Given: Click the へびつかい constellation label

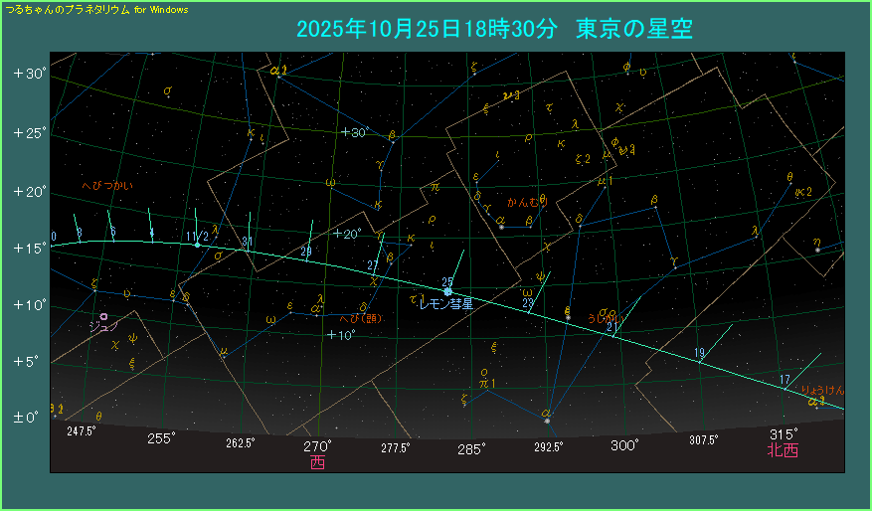Looking at the screenshot, I should pyautogui.click(x=106, y=186).
